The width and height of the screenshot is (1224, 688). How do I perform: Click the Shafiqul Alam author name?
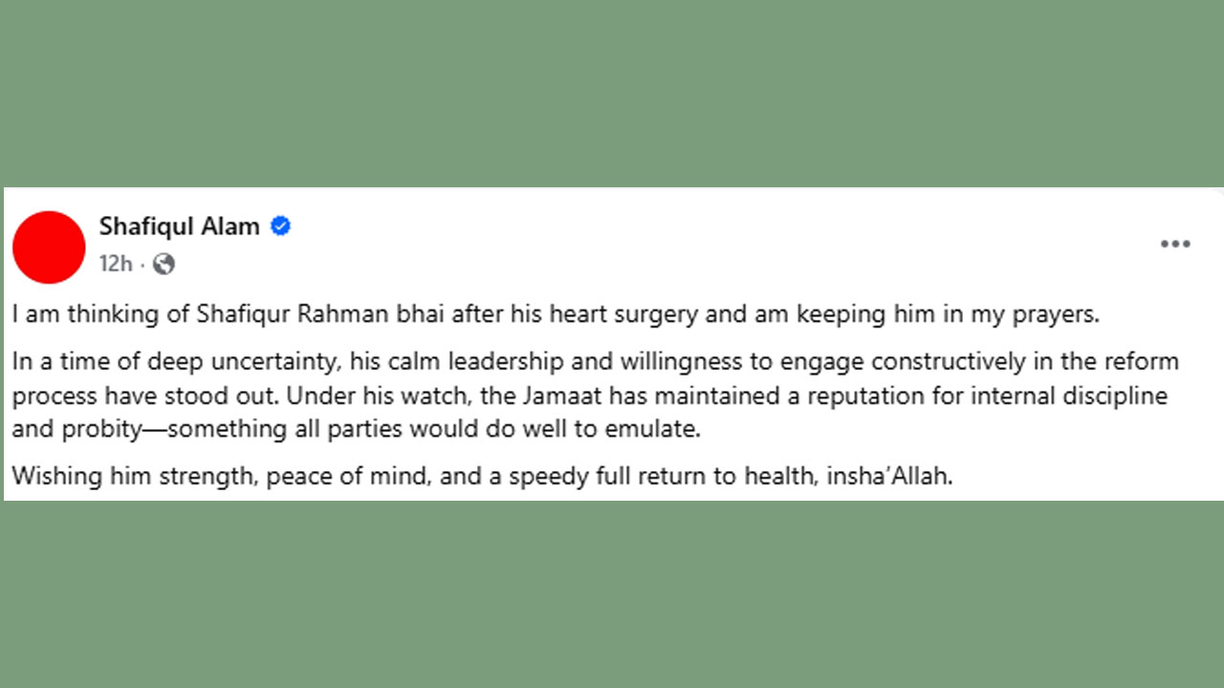[180, 226]
